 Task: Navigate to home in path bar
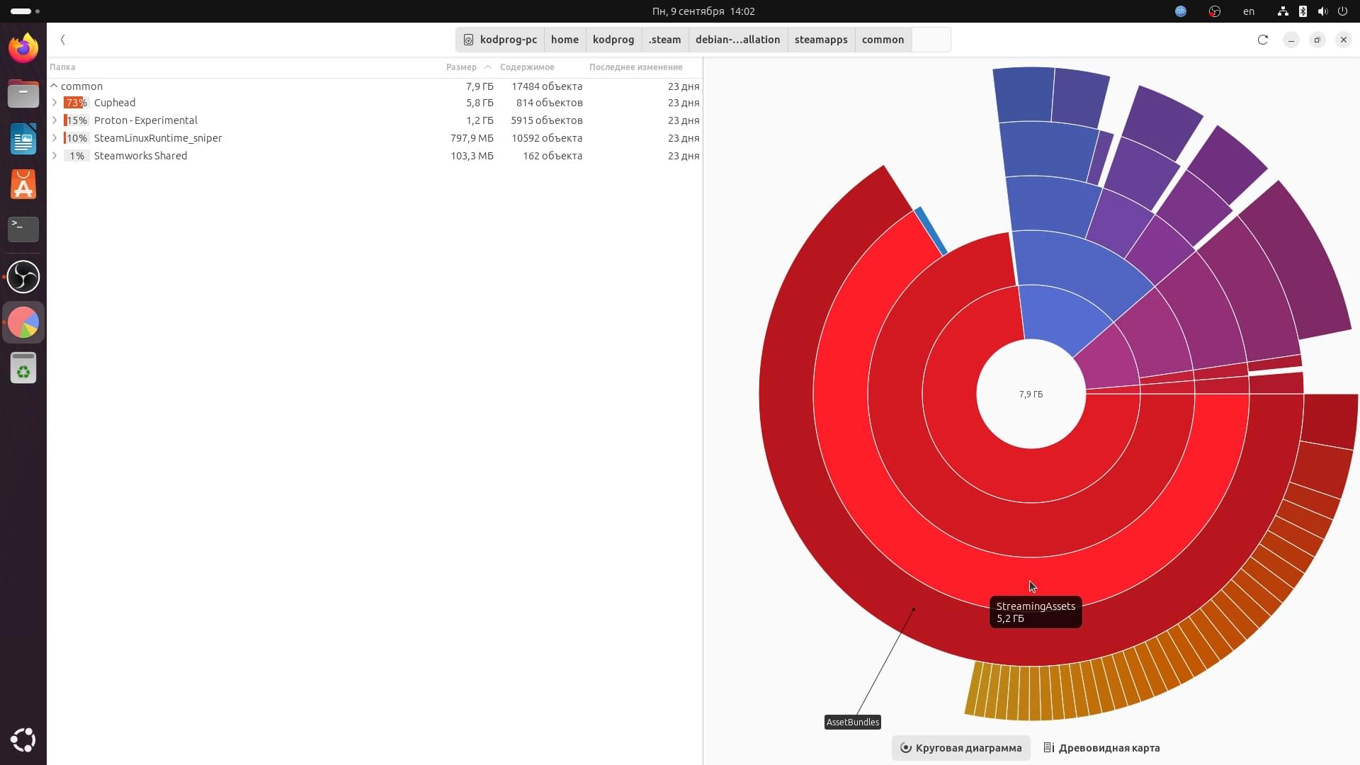pyautogui.click(x=565, y=40)
